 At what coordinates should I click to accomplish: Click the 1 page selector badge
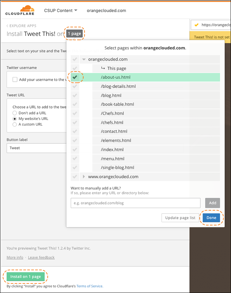click(74, 34)
